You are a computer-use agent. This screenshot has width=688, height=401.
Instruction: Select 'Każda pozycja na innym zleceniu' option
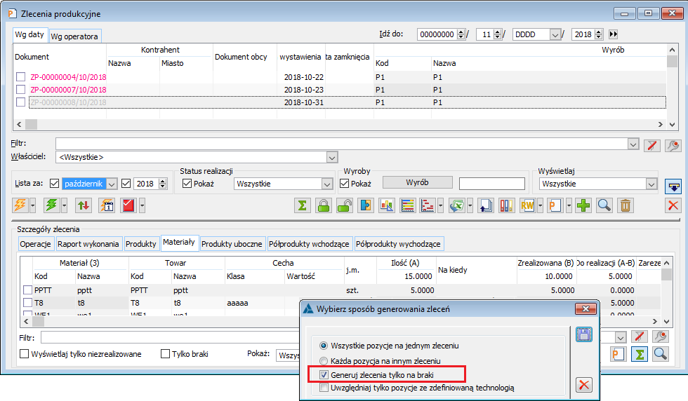point(324,360)
